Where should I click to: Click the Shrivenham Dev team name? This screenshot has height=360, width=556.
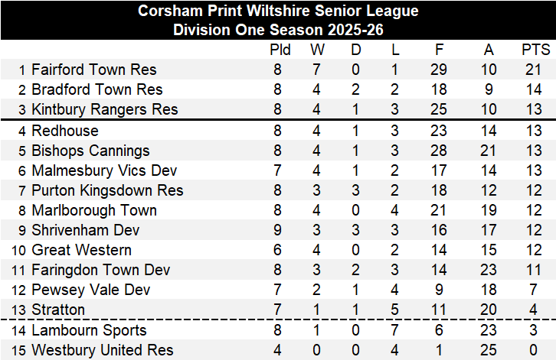86,230
